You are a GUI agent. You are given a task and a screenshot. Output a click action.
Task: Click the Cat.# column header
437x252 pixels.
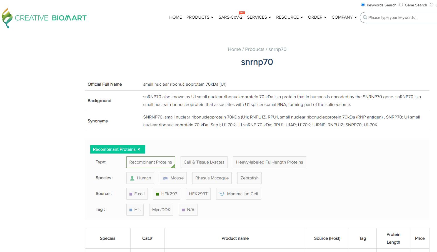pyautogui.click(x=147, y=238)
